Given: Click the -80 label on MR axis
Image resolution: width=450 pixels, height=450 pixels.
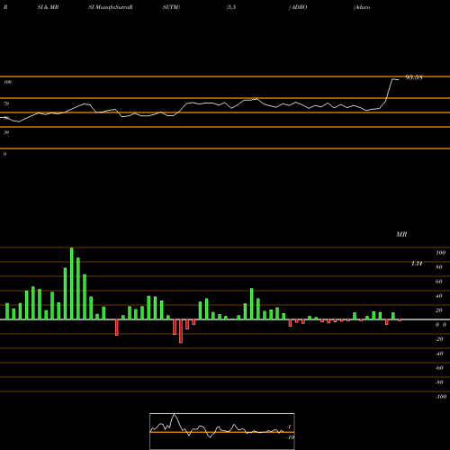Looking at the screenshot, I should pyautogui.click(x=439, y=382).
